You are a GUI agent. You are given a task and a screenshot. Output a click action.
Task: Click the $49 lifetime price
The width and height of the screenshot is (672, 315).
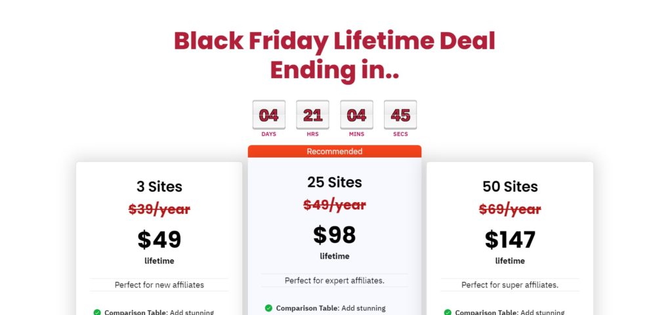pos(159,240)
